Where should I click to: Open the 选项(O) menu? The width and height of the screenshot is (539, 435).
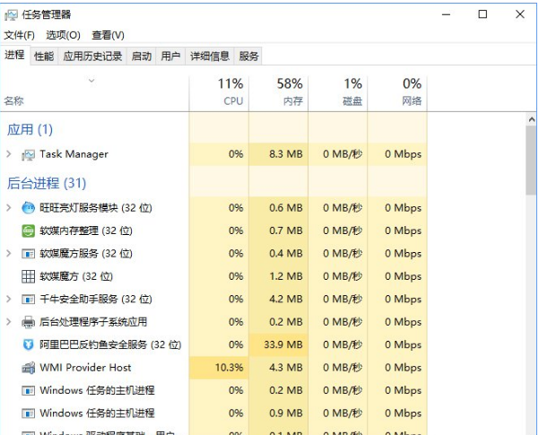coord(63,35)
